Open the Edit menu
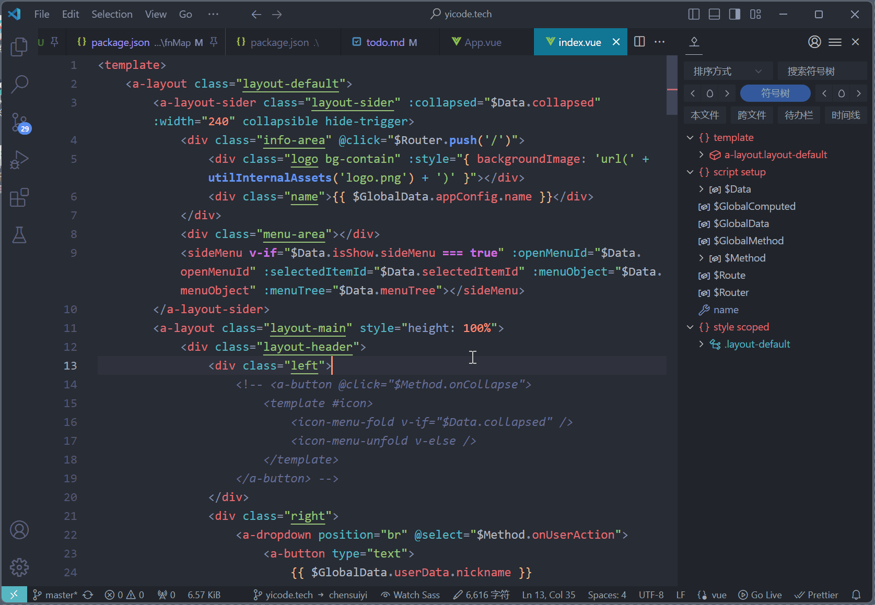 pyautogui.click(x=71, y=15)
